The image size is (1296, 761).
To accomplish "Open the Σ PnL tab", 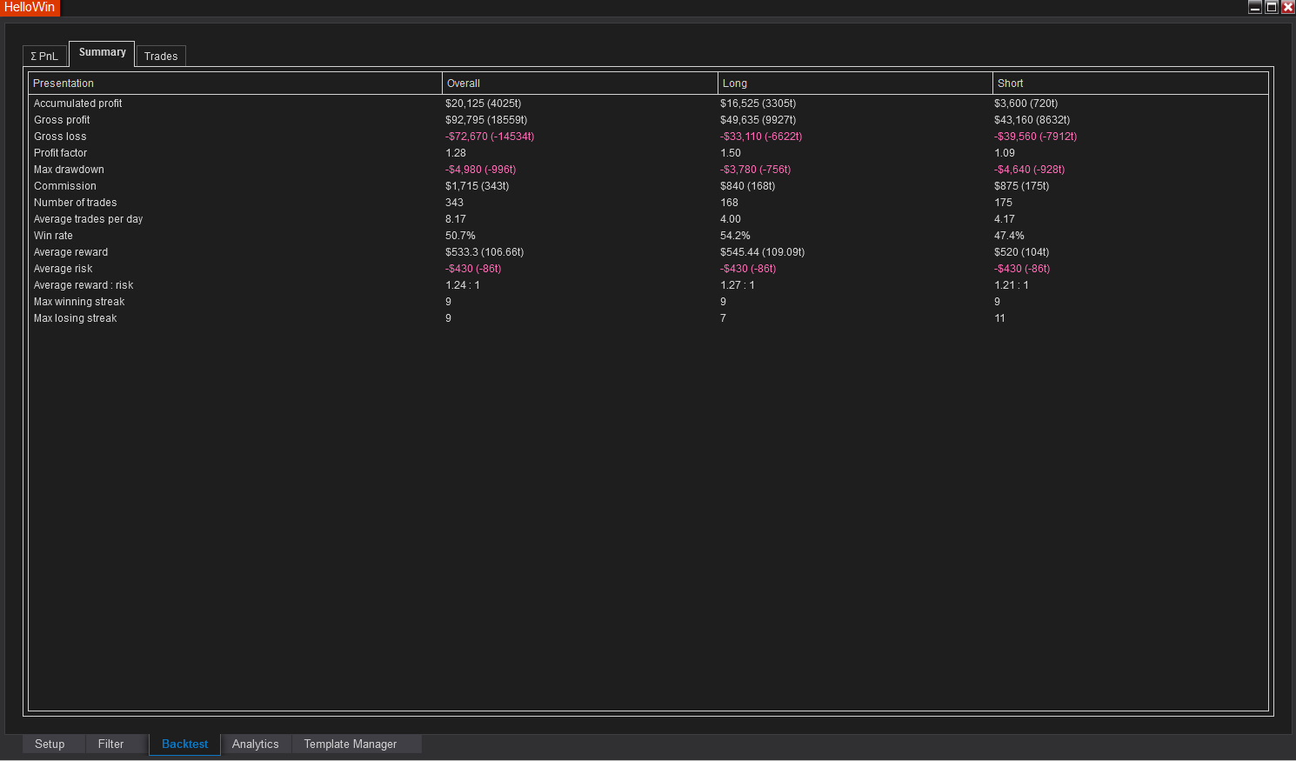I will point(44,57).
